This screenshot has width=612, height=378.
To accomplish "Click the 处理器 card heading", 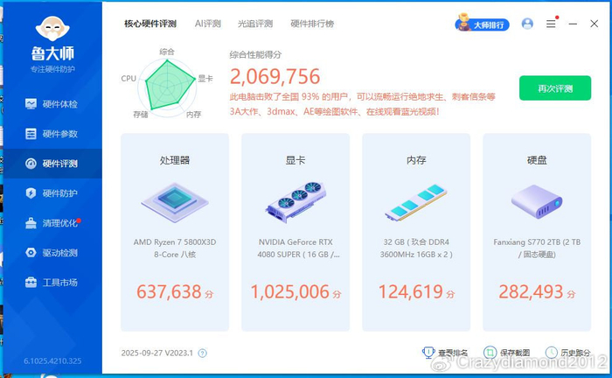I will pos(175,160).
